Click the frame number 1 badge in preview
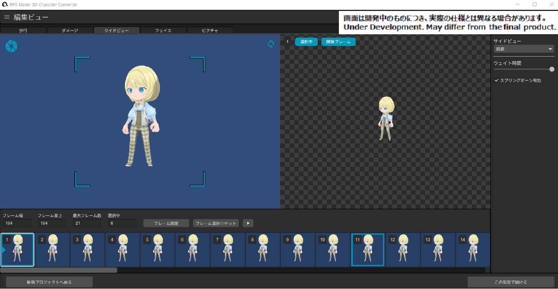 [x=287, y=42]
